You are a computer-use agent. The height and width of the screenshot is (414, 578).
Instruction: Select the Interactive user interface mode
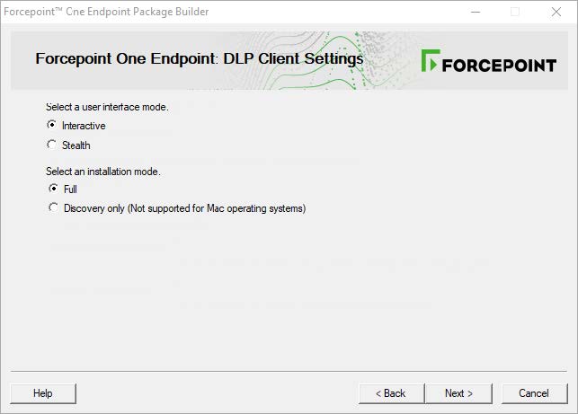pyautogui.click(x=52, y=126)
